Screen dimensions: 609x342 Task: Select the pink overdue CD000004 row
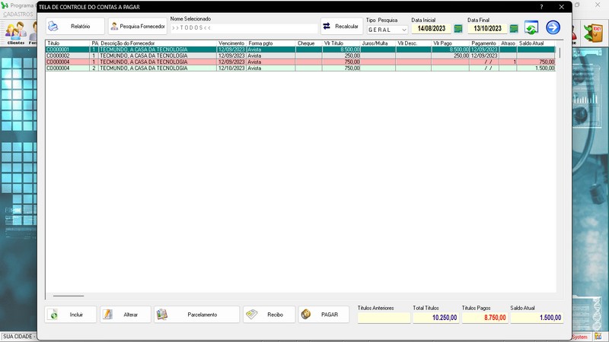coord(152,62)
